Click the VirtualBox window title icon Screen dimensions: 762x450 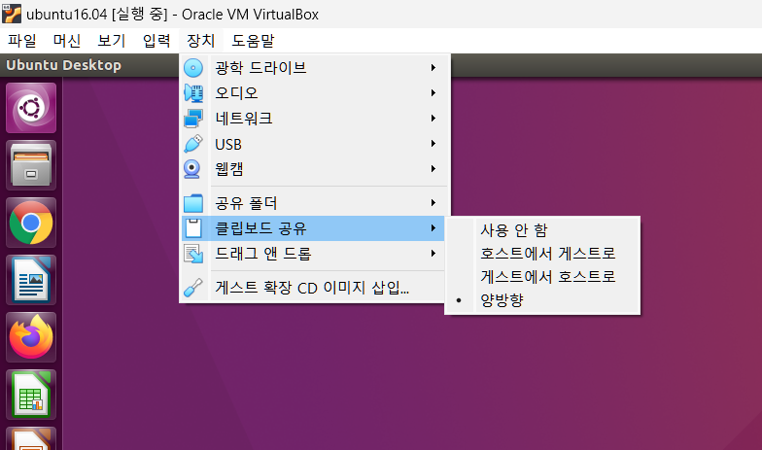[x=12, y=14]
